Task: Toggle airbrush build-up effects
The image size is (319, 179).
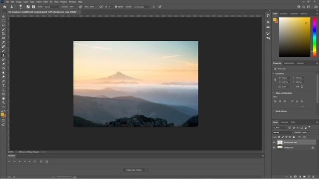Action: coord(101,6)
